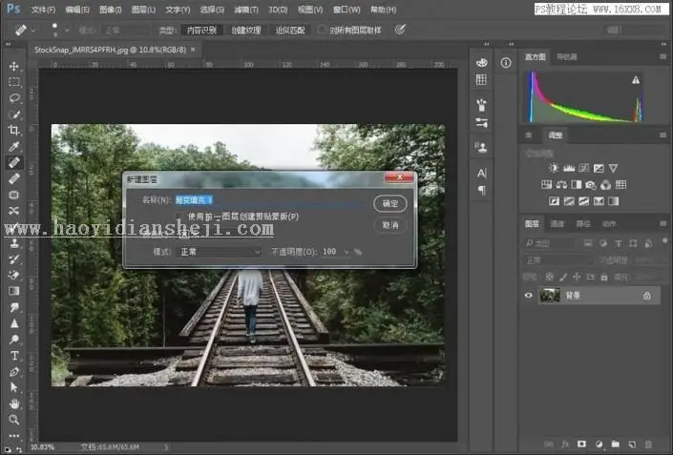Open the collapsed Color palette panel

pos(481,63)
